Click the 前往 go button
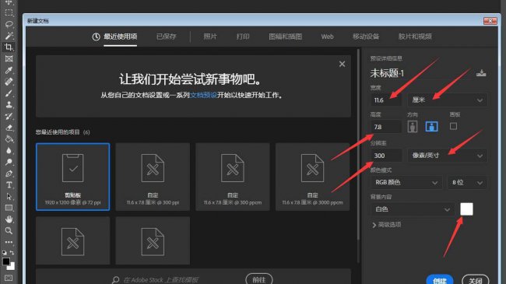The width and height of the screenshot is (506, 284). click(x=258, y=279)
